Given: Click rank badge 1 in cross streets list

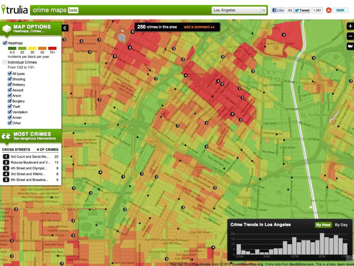Looking at the screenshot, I should [x=6, y=157].
